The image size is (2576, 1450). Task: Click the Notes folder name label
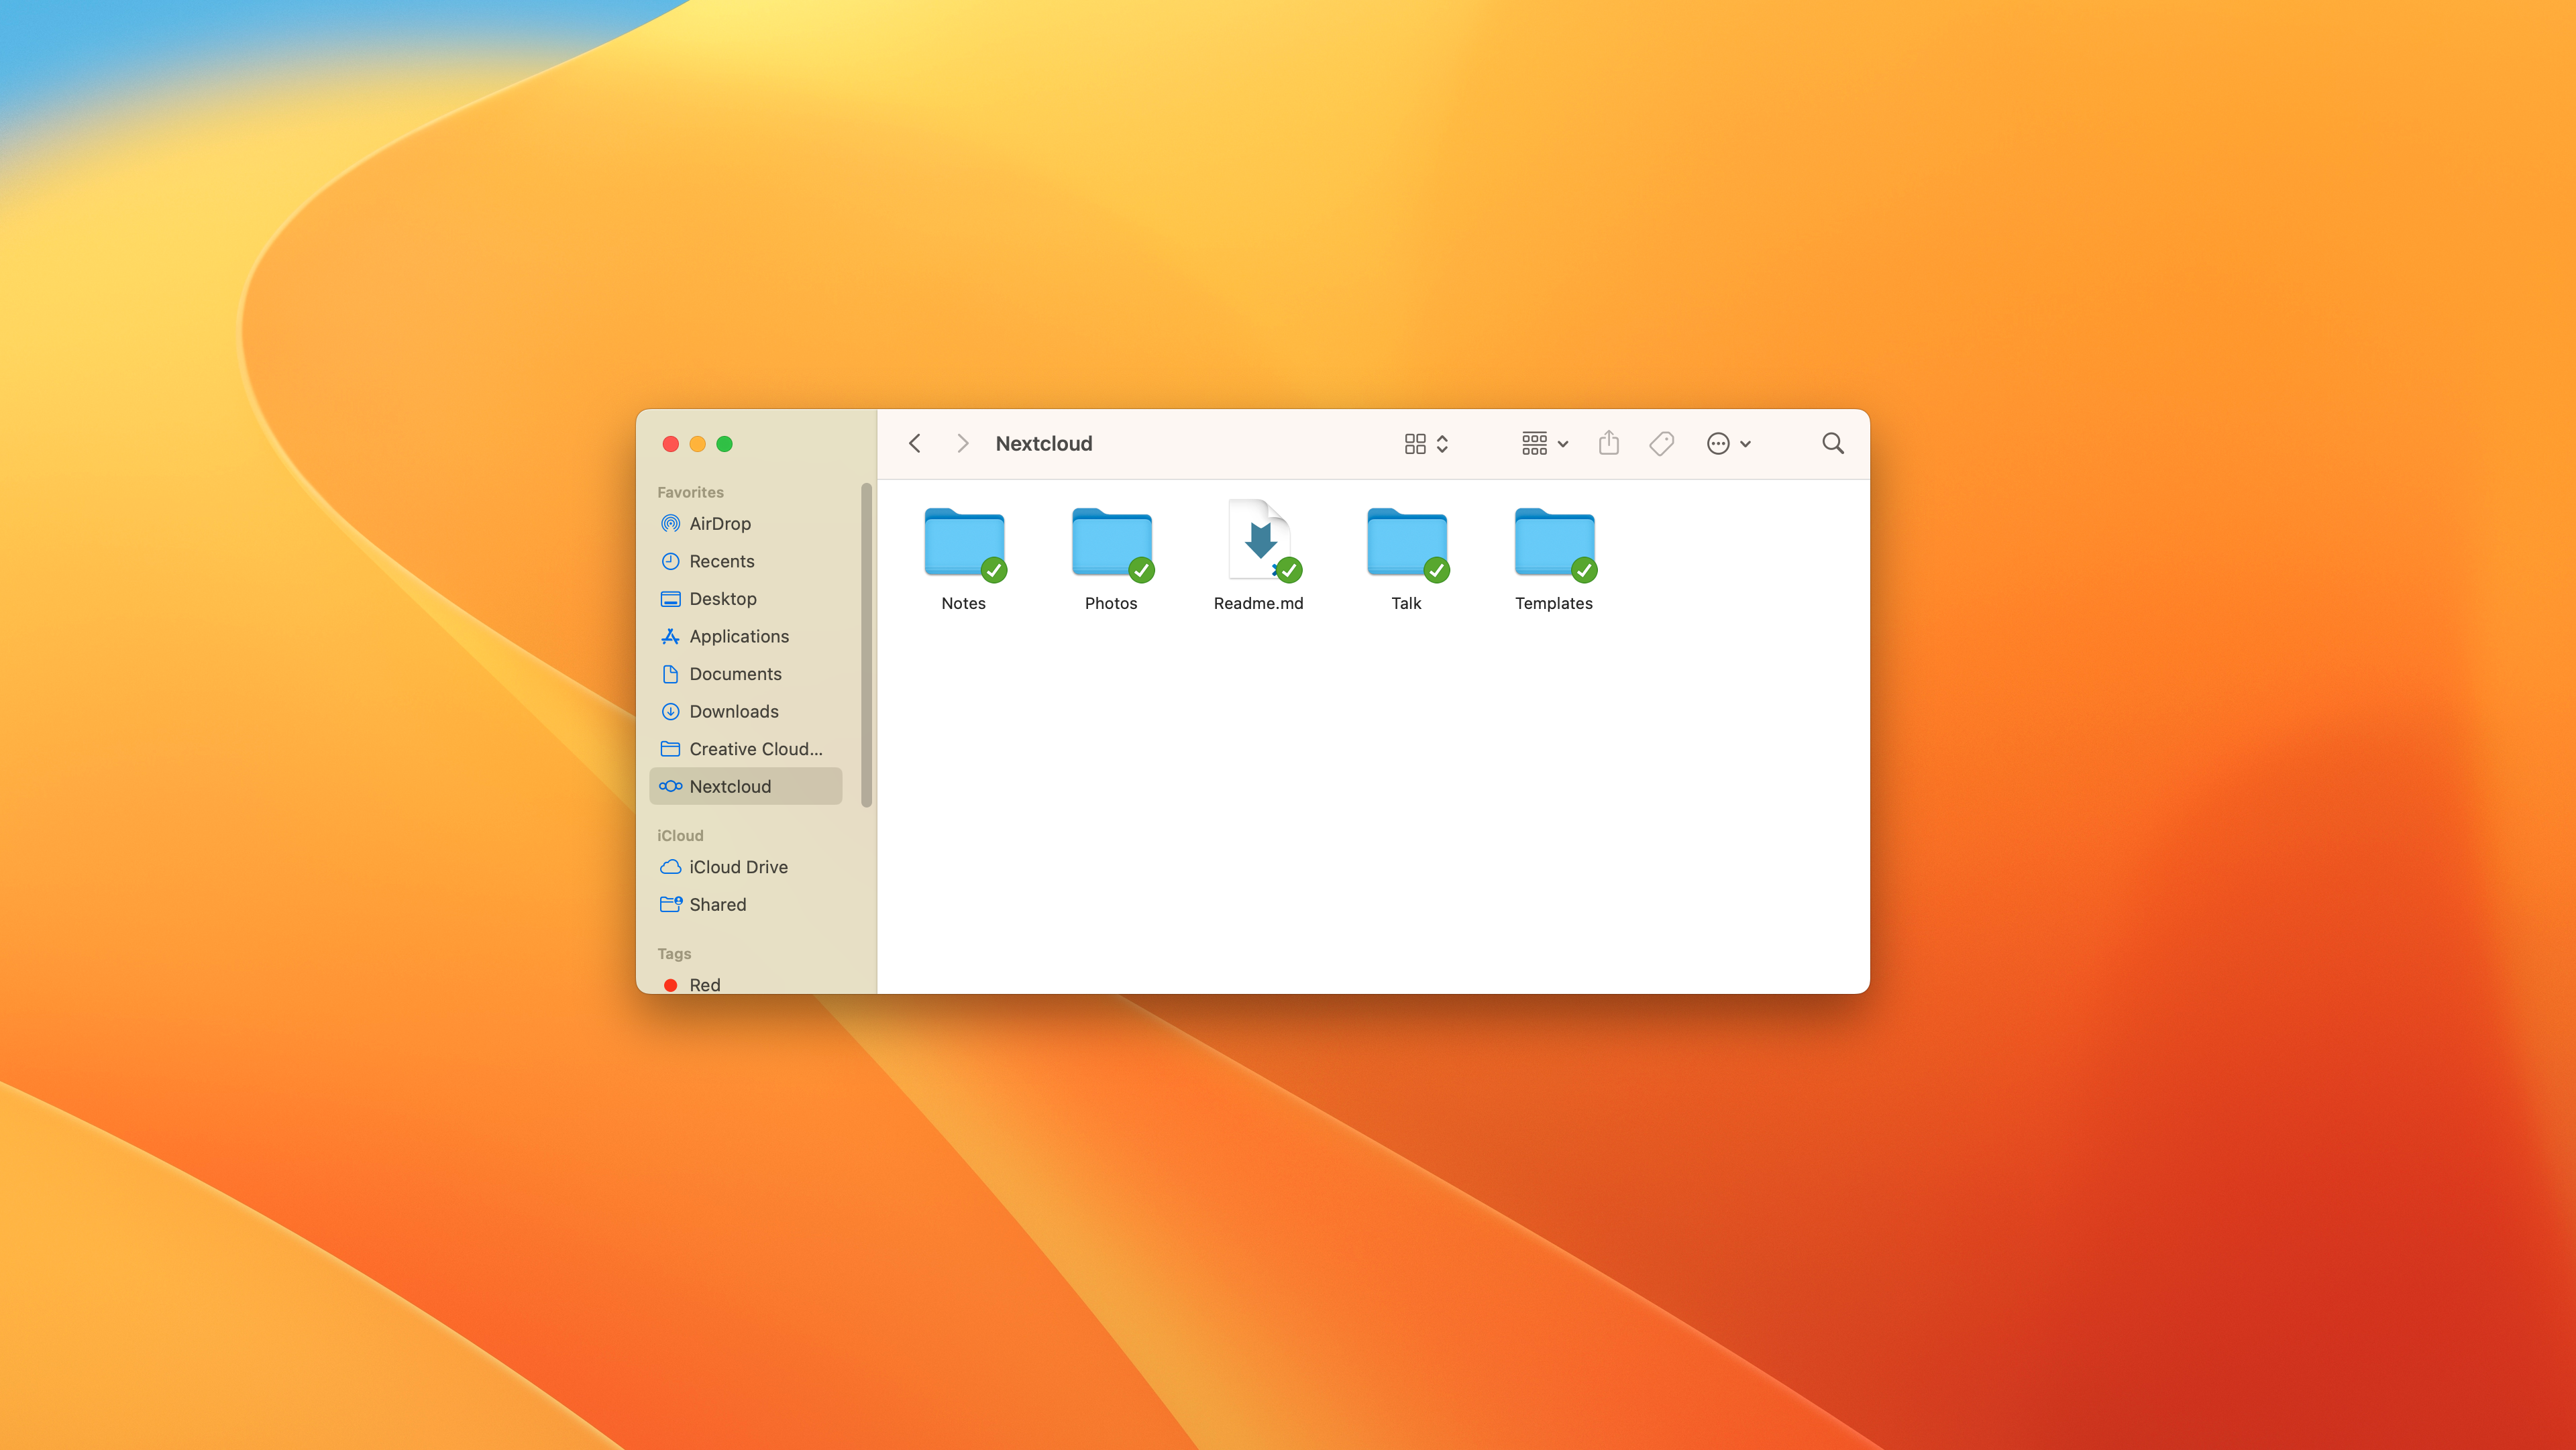(963, 603)
